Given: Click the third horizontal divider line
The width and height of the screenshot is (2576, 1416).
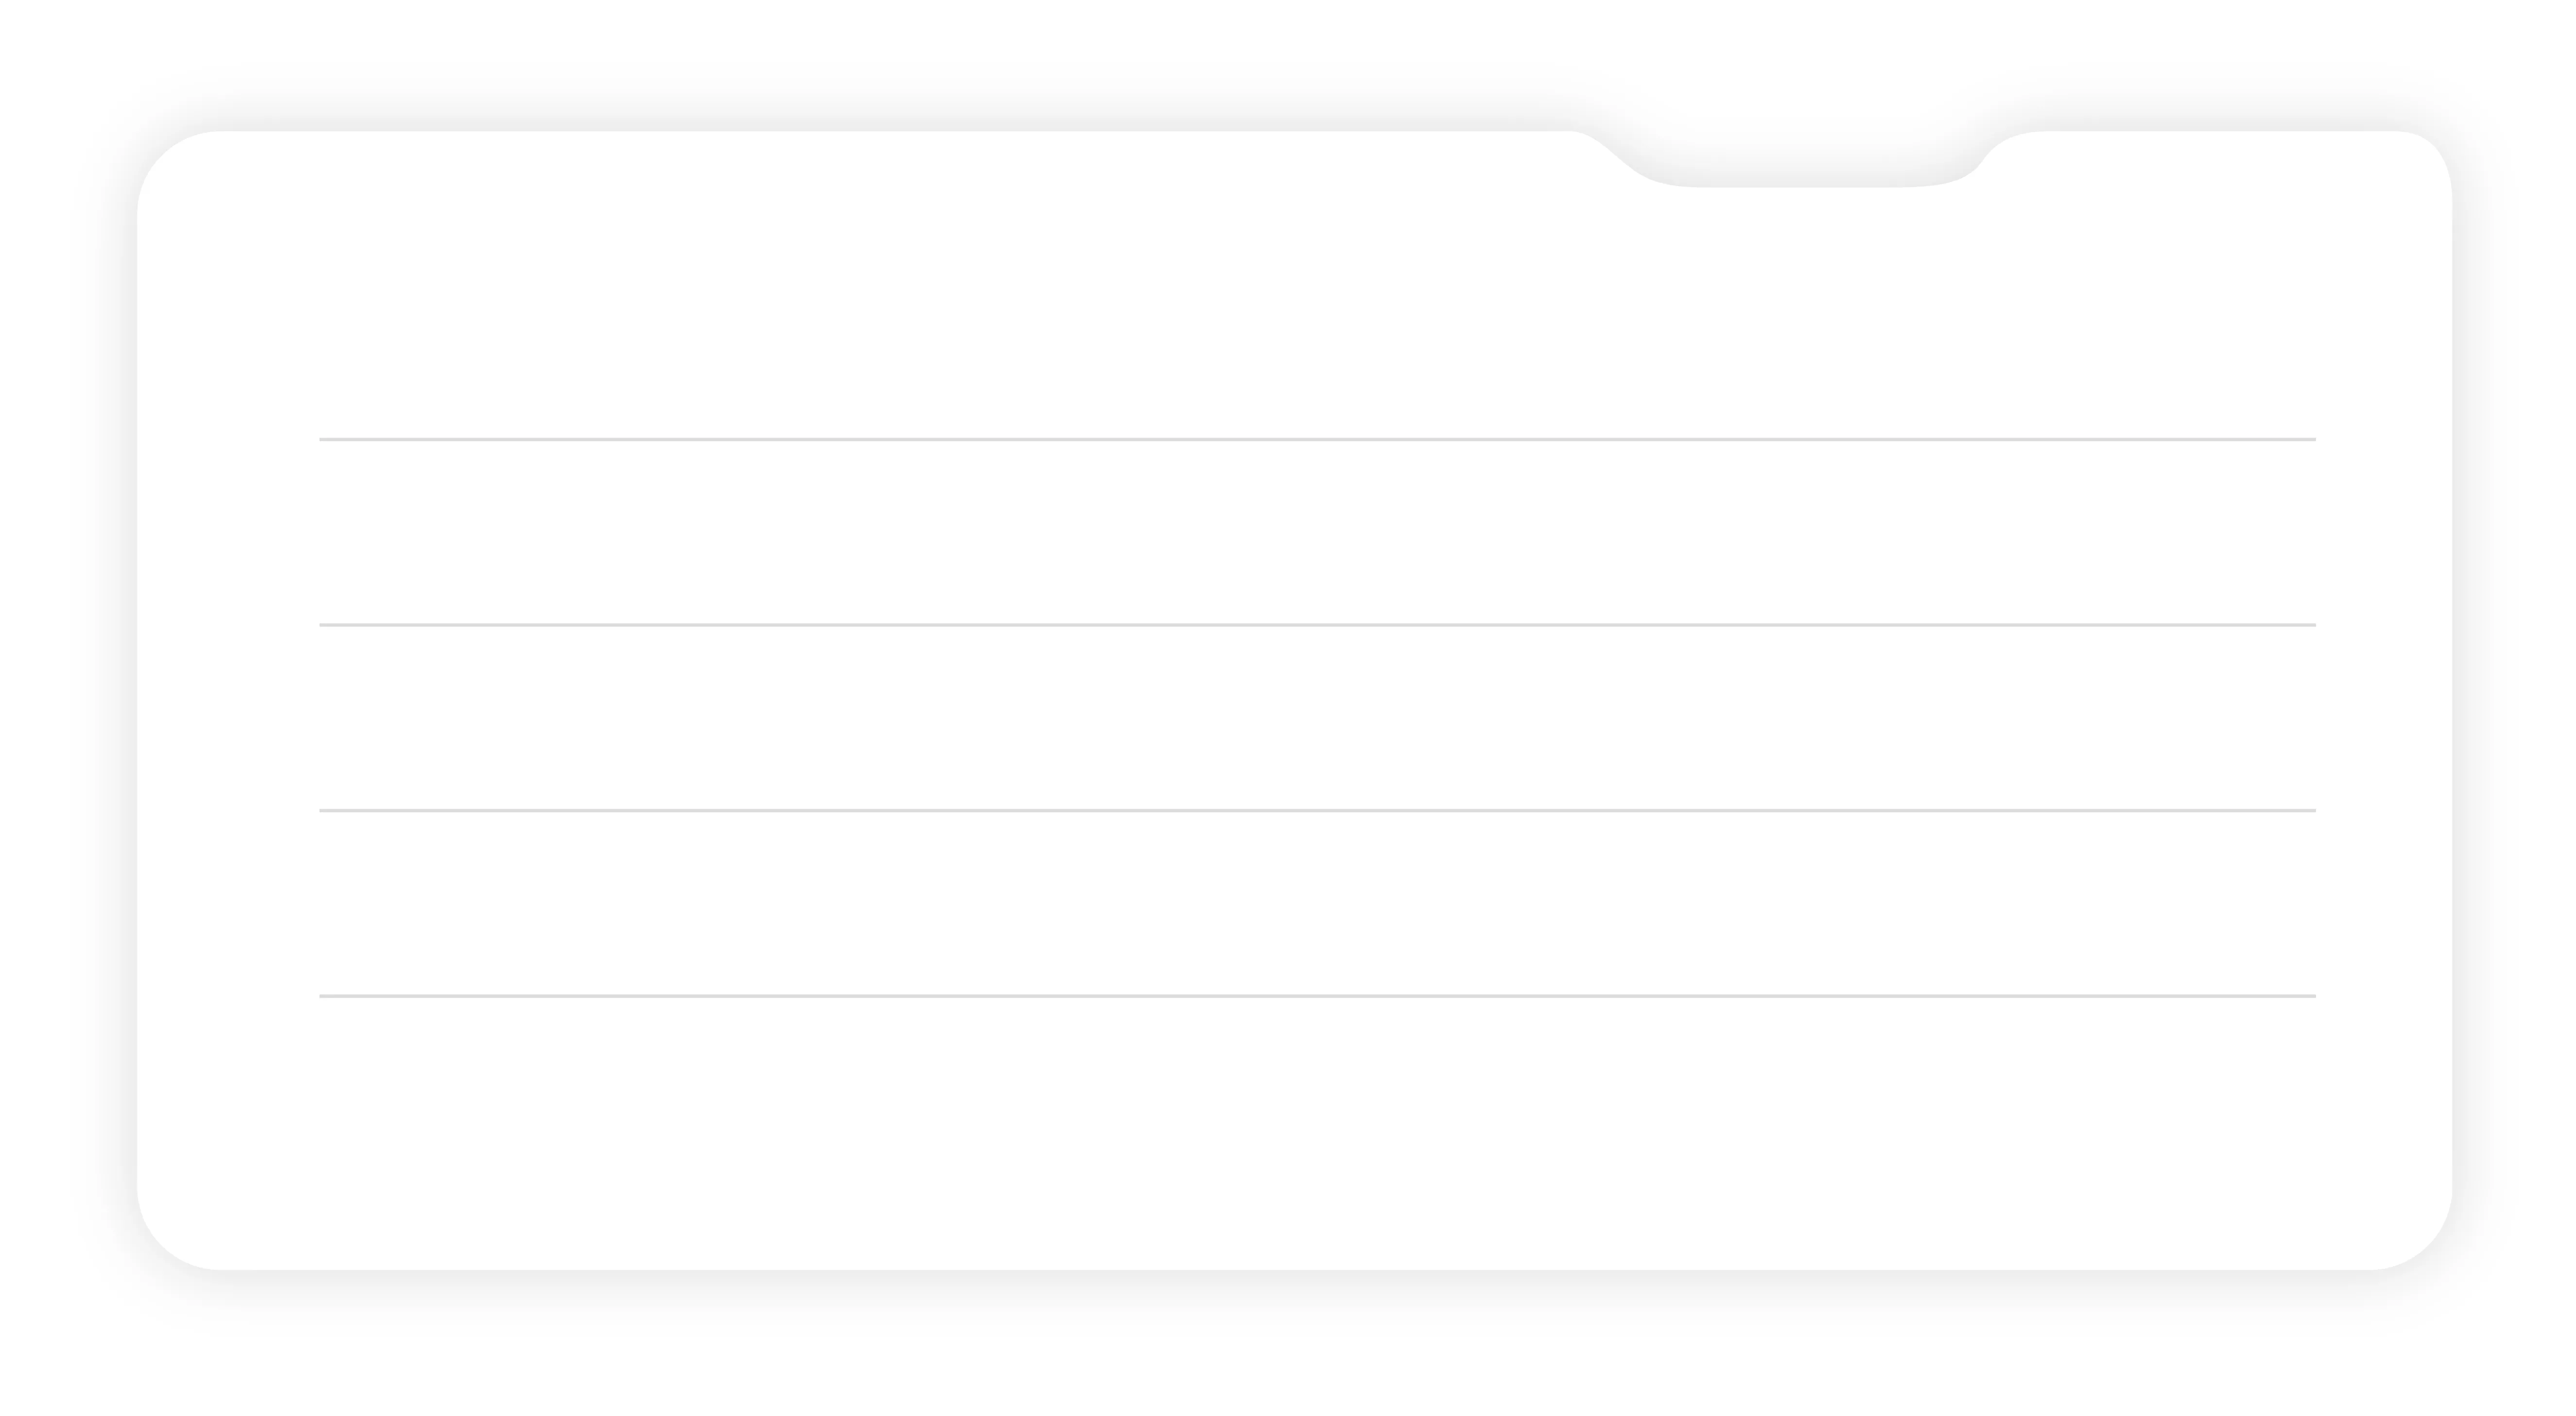Looking at the screenshot, I should coord(1317,810).
